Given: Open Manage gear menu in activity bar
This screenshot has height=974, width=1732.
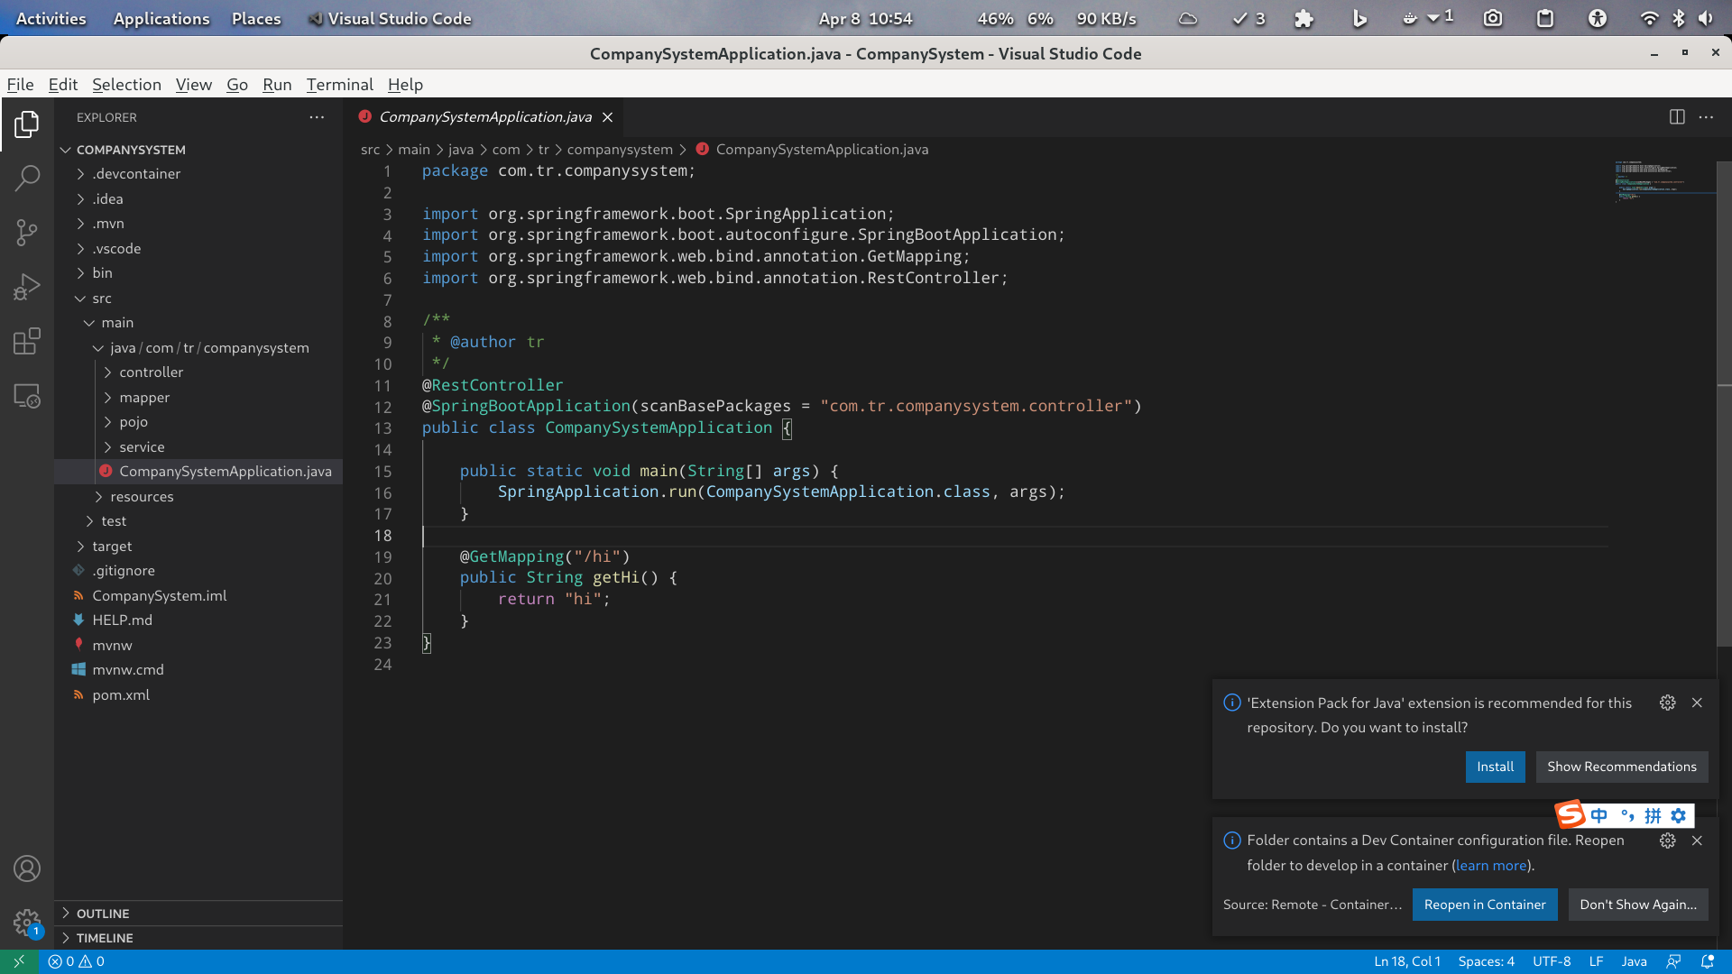Looking at the screenshot, I should pyautogui.click(x=27, y=923).
